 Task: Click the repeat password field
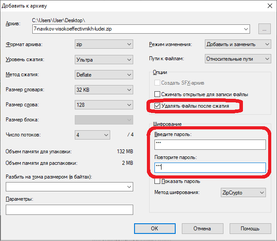click(210, 167)
